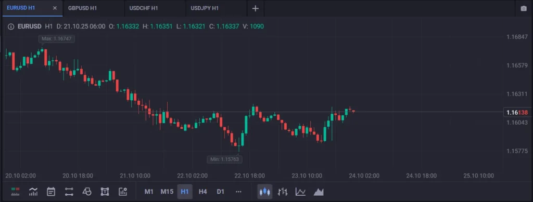Click the 21.10 10:00 time axis label
The image size is (533, 202).
(x=135, y=176)
